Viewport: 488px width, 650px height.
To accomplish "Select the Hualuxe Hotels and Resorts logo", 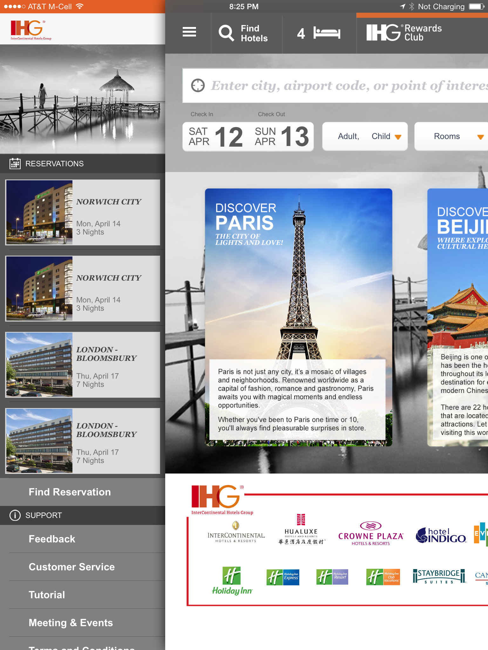I will (302, 529).
